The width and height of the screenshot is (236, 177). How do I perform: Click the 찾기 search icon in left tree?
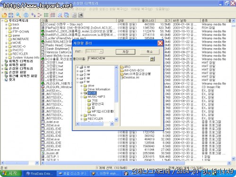tap(6, 80)
